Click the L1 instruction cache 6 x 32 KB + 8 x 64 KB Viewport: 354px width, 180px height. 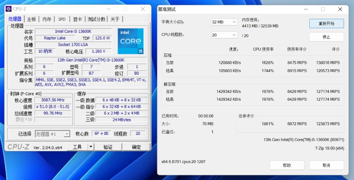pos(122,107)
